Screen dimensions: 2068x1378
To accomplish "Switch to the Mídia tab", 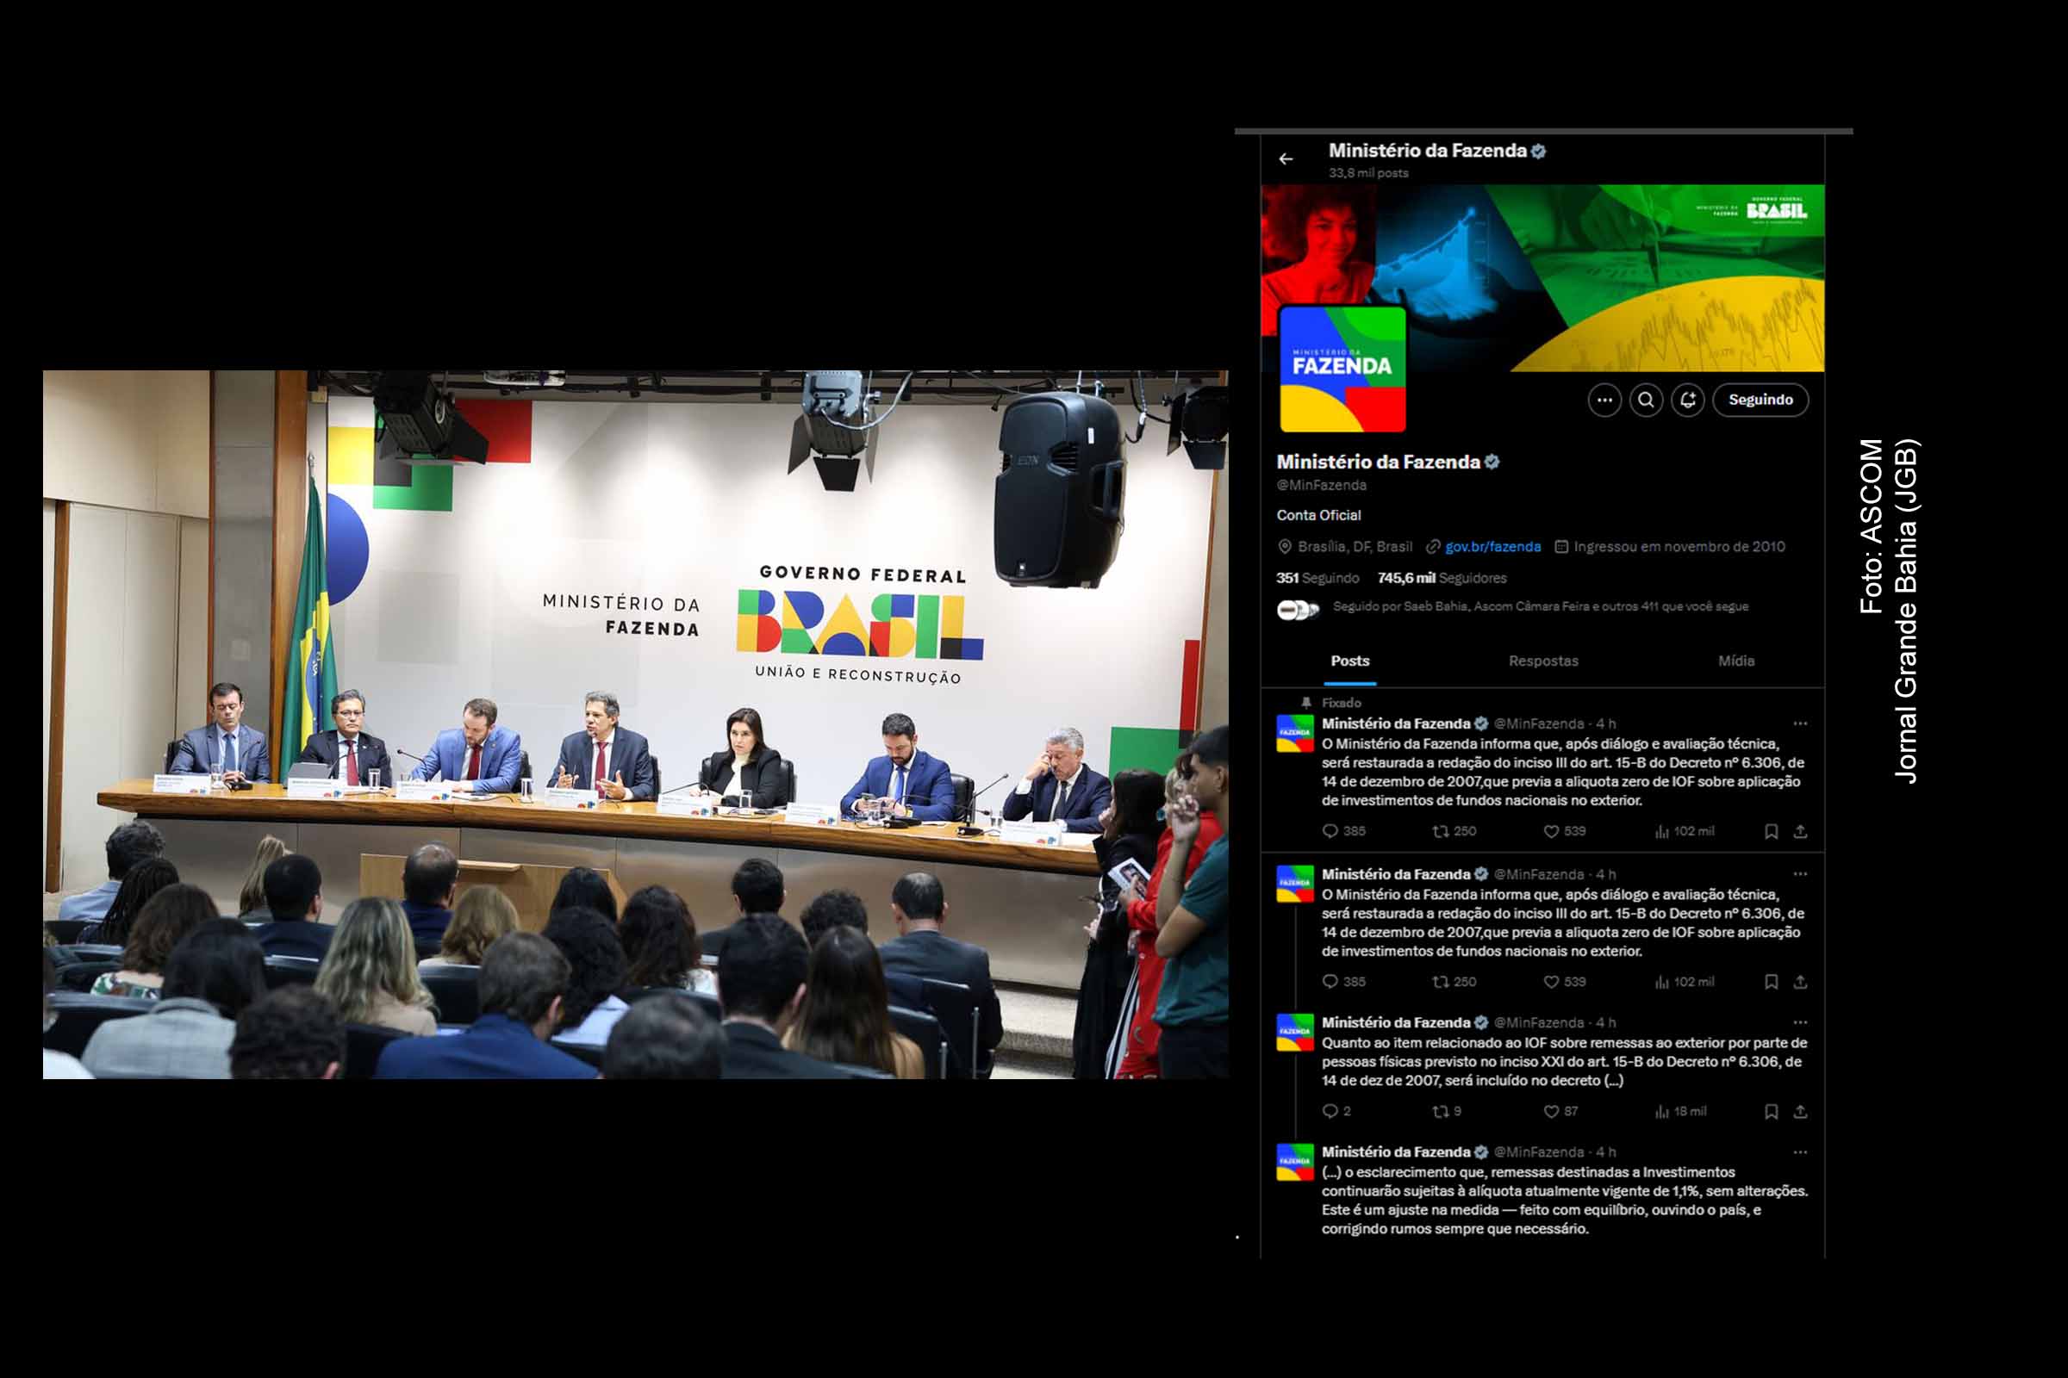I will pyautogui.click(x=1736, y=661).
